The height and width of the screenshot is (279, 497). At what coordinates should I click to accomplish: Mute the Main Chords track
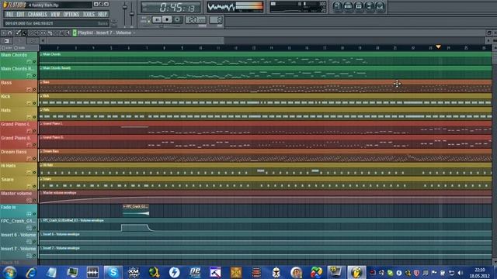(34, 62)
